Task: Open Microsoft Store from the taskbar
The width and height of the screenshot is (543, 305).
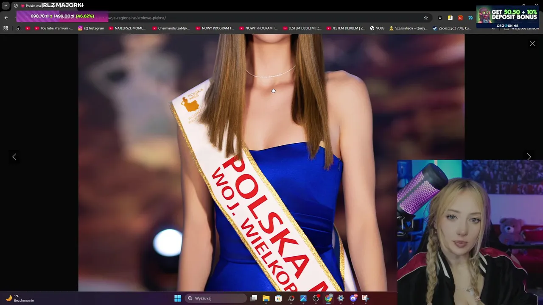Action: point(278,298)
